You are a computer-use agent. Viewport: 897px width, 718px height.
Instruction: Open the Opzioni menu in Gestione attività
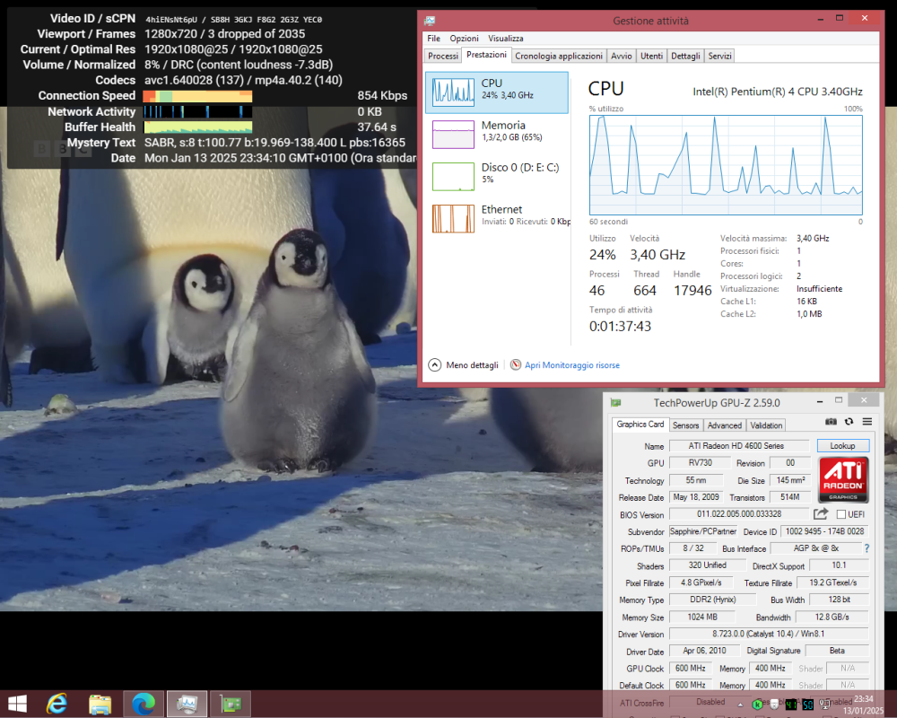click(x=464, y=38)
